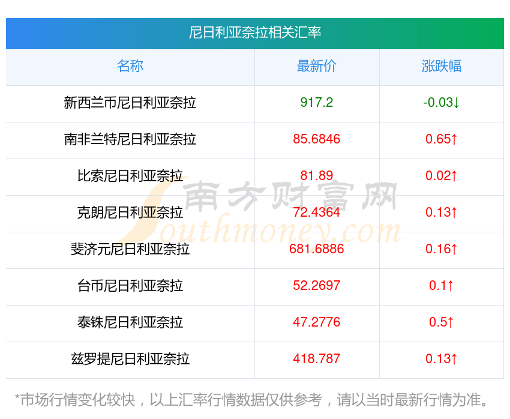The height and width of the screenshot is (419, 510).
Task: Select the row name 台币尼日利亚奈拉
Action: (x=130, y=286)
